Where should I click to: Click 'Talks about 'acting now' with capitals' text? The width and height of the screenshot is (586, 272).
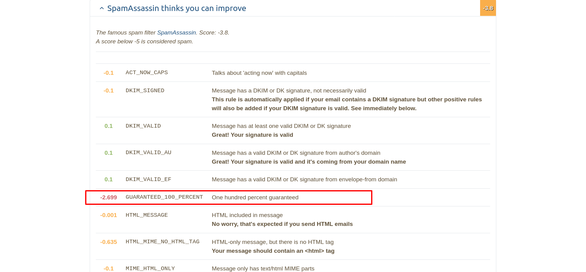(x=259, y=73)
